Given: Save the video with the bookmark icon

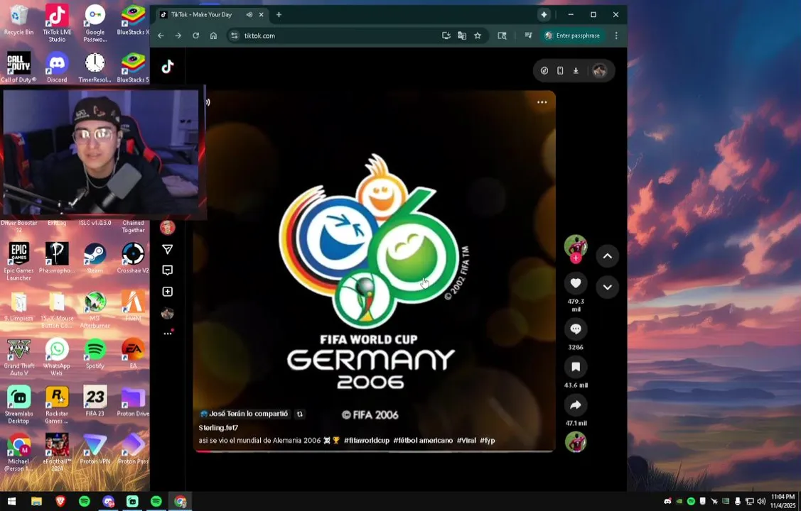Looking at the screenshot, I should [x=576, y=367].
